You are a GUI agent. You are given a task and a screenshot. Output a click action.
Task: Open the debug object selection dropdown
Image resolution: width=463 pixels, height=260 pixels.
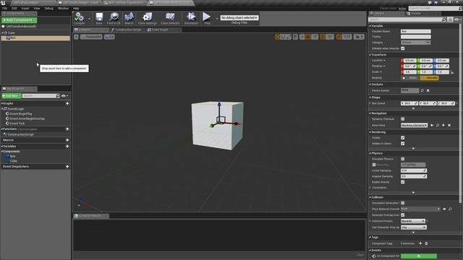[x=239, y=17]
